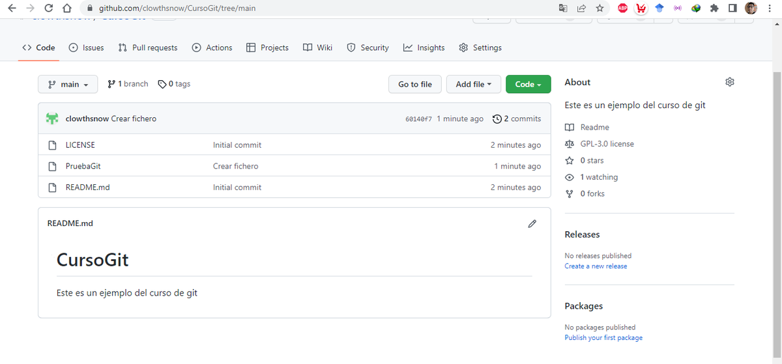782x364 pixels.
Task: Bookmark this page with the star icon
Action: pos(600,8)
